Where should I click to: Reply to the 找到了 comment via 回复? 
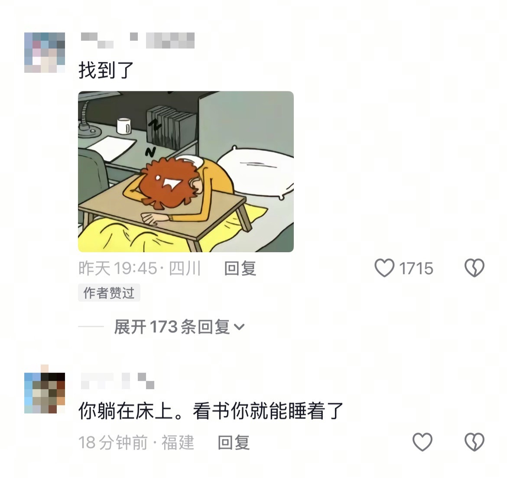[240, 268]
